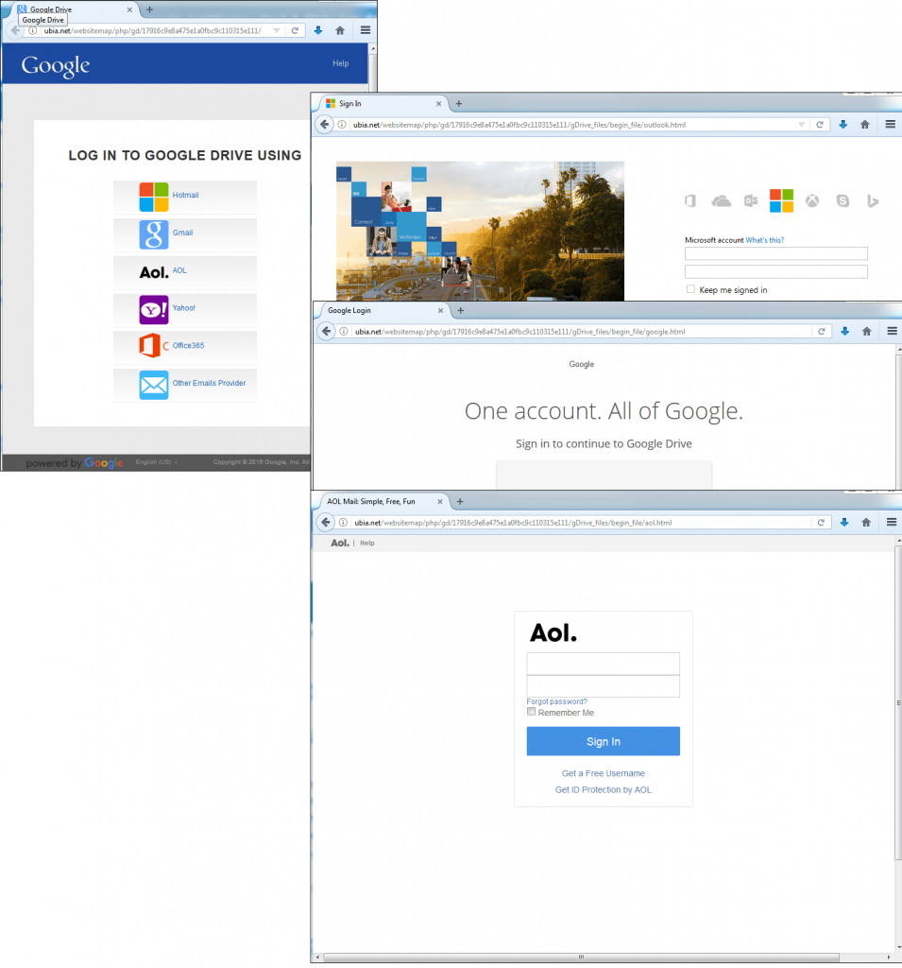Viewport: 902px width, 968px height.
Task: Select the Sign In browser tab
Action: 383,104
